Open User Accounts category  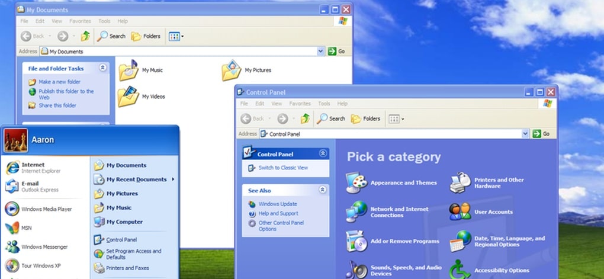point(481,212)
